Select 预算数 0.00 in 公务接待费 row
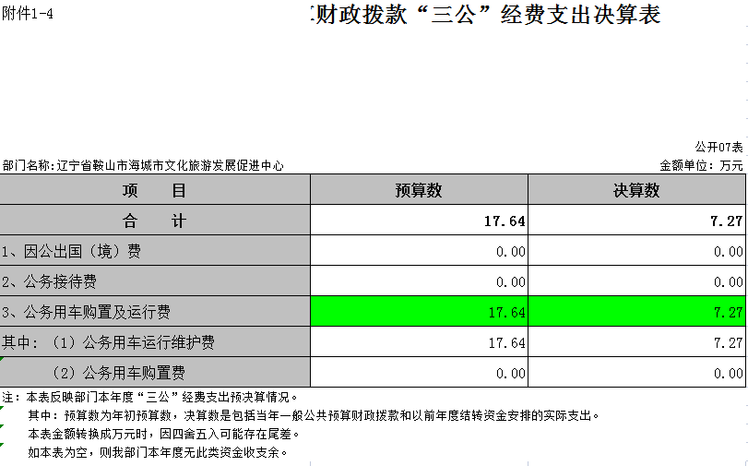Image resolution: width=748 pixels, height=466 pixels. 419,281
